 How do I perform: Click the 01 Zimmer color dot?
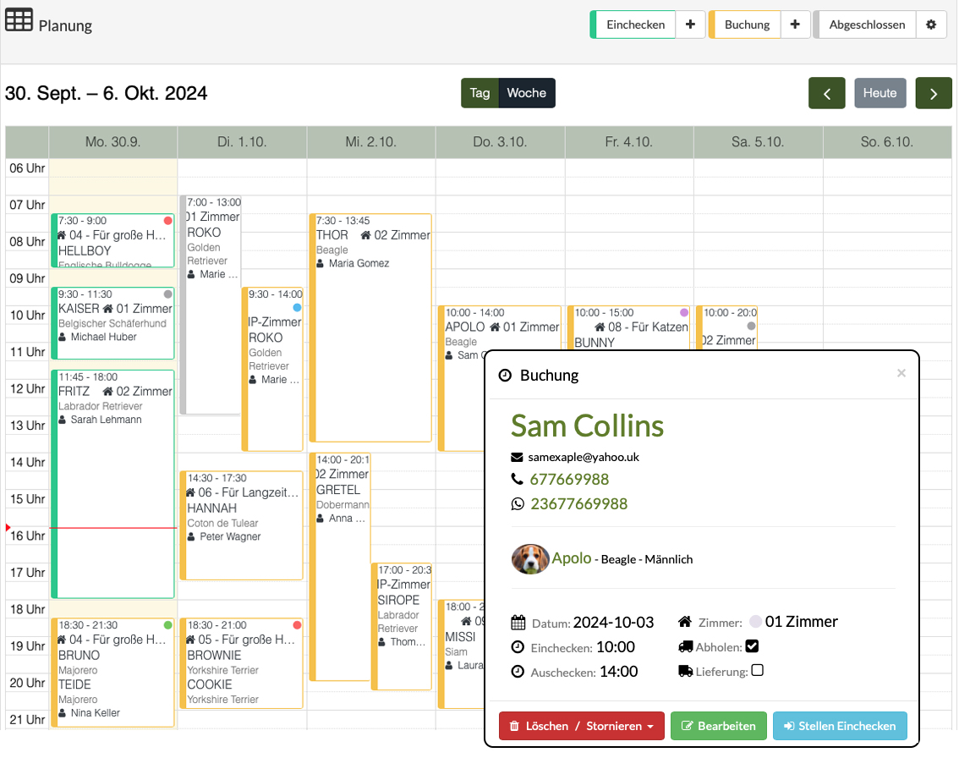pyautogui.click(x=755, y=622)
